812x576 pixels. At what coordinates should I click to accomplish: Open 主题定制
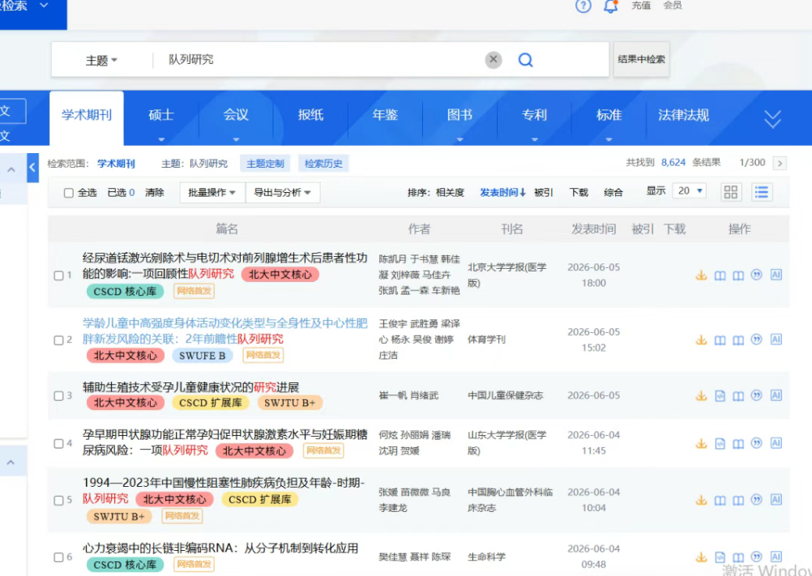tap(265, 164)
